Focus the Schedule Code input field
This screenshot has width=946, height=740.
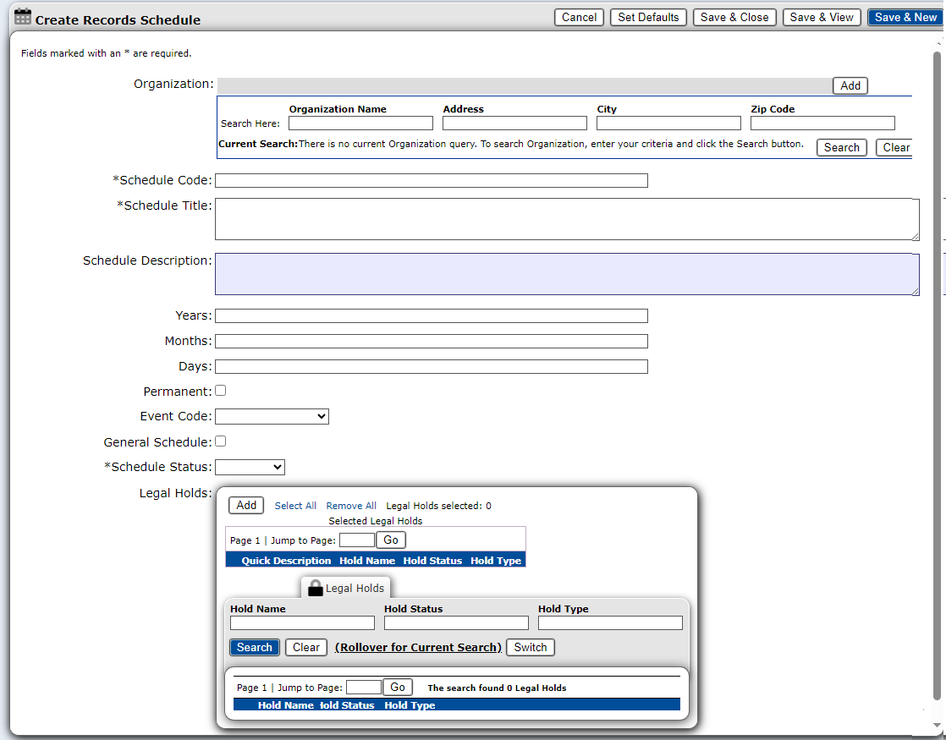point(431,180)
